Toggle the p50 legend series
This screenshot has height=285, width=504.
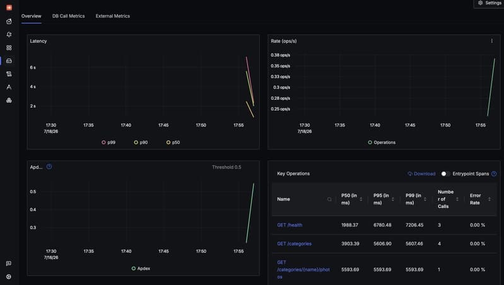(x=173, y=142)
